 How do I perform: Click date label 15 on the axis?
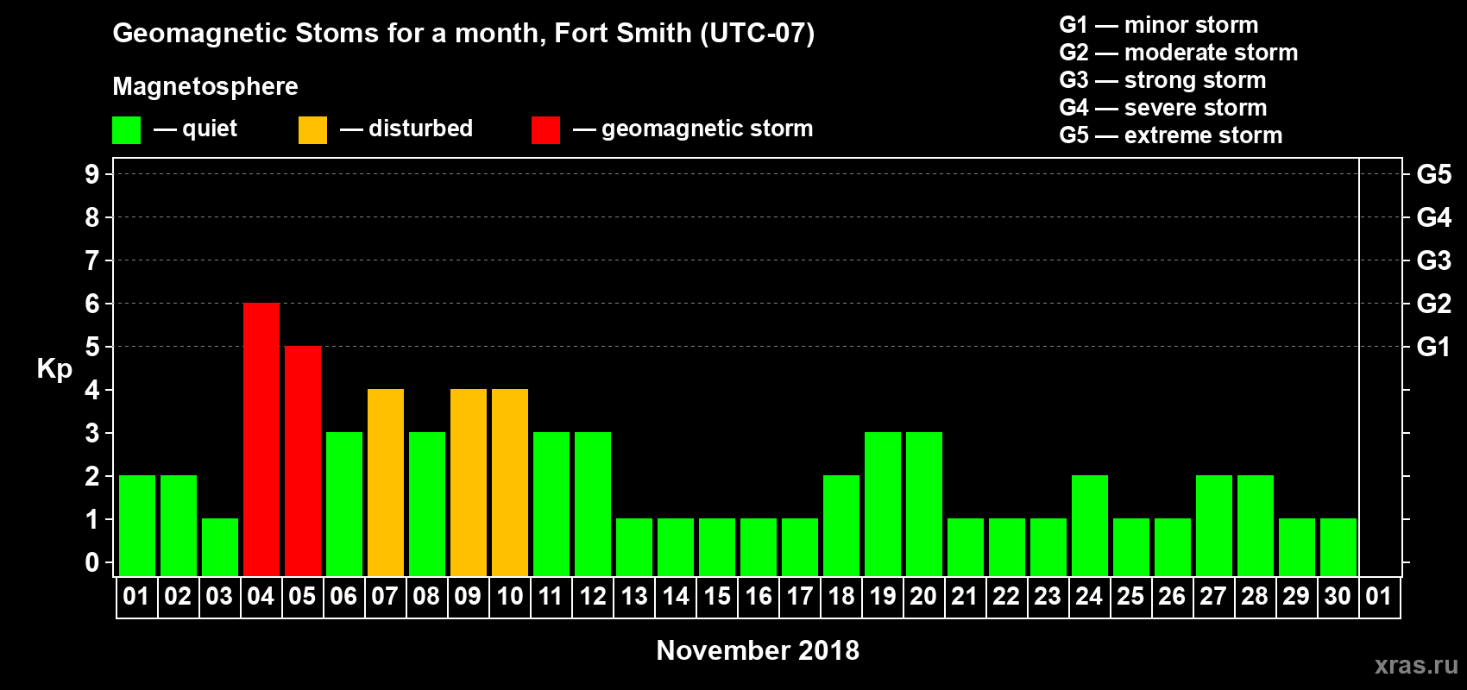pyautogui.click(x=717, y=597)
